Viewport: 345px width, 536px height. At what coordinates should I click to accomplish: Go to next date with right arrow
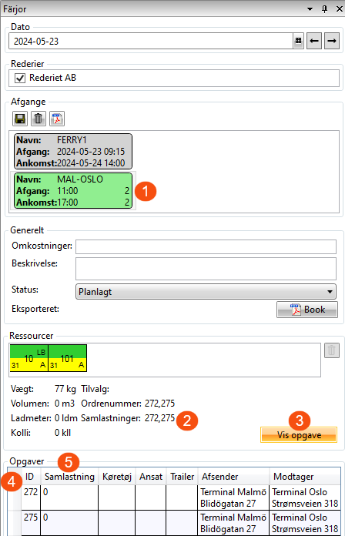(332, 41)
